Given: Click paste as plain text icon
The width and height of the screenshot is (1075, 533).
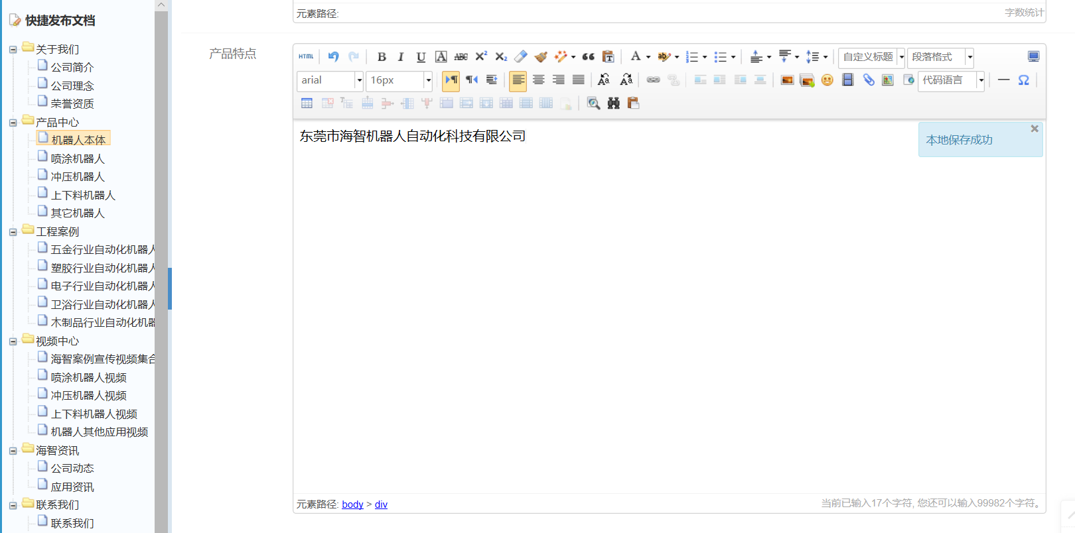Looking at the screenshot, I should (x=608, y=56).
